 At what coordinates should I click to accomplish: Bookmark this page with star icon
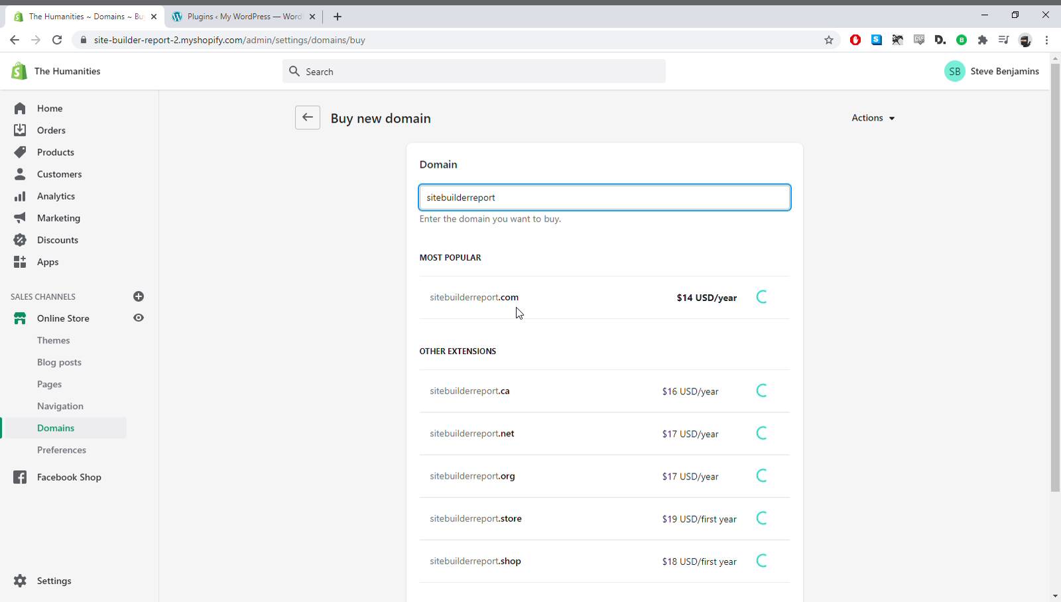(829, 40)
